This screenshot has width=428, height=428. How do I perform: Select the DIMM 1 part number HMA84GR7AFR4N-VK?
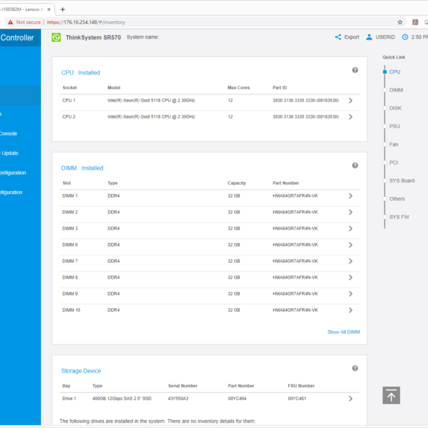(x=295, y=196)
